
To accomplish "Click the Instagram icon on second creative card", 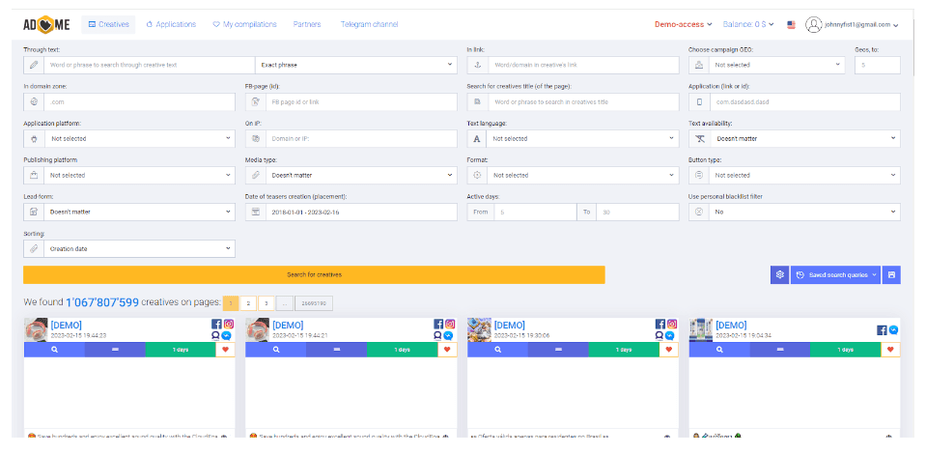I will 450,324.
